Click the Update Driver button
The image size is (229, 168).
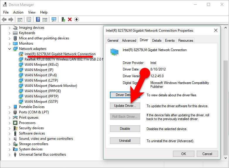[x=125, y=106]
